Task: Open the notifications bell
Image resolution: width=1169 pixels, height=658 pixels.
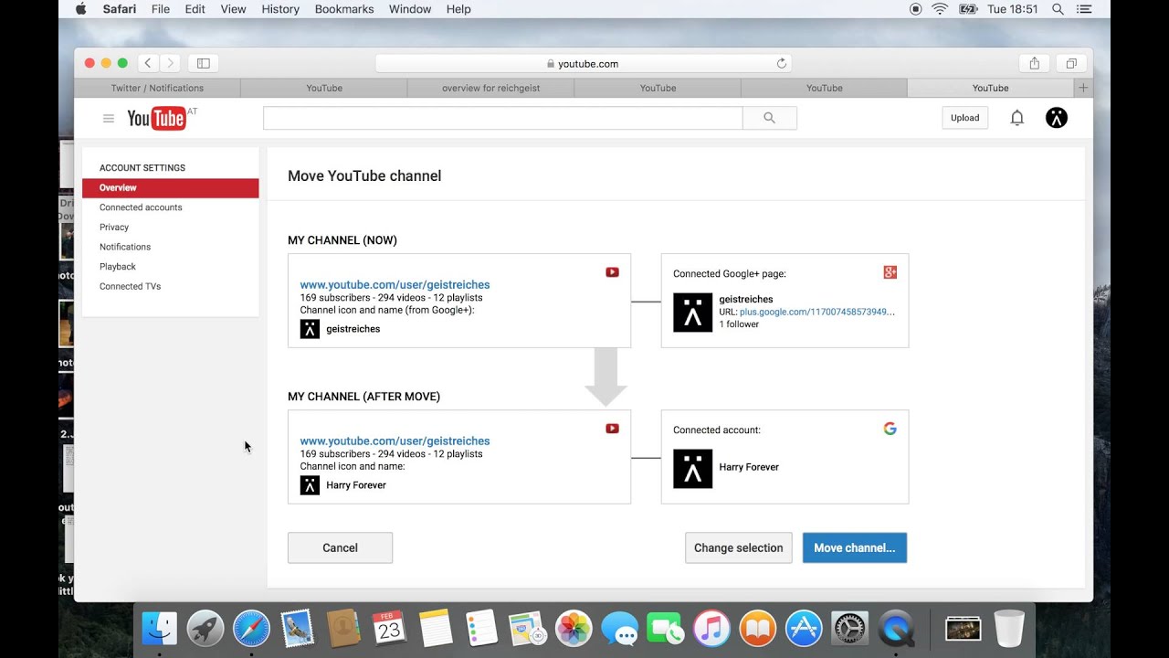Action: [1016, 118]
